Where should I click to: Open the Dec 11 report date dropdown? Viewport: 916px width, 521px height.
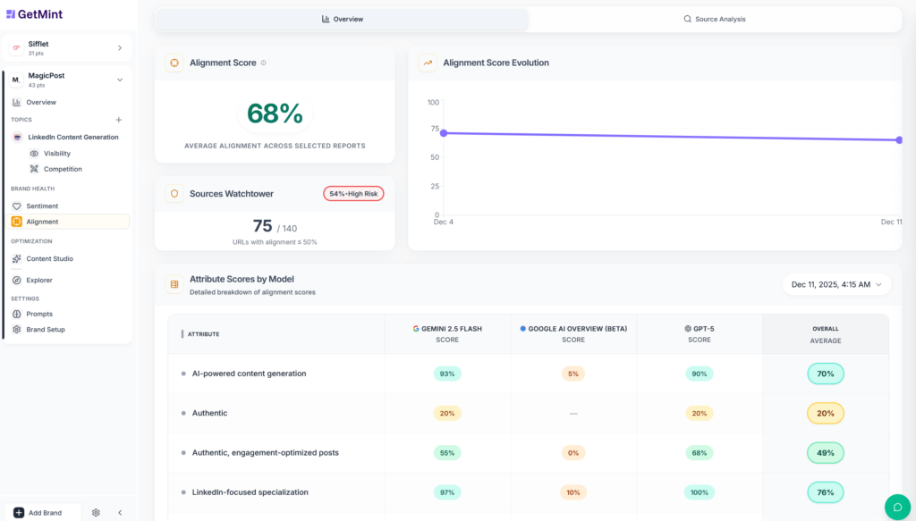[836, 283]
